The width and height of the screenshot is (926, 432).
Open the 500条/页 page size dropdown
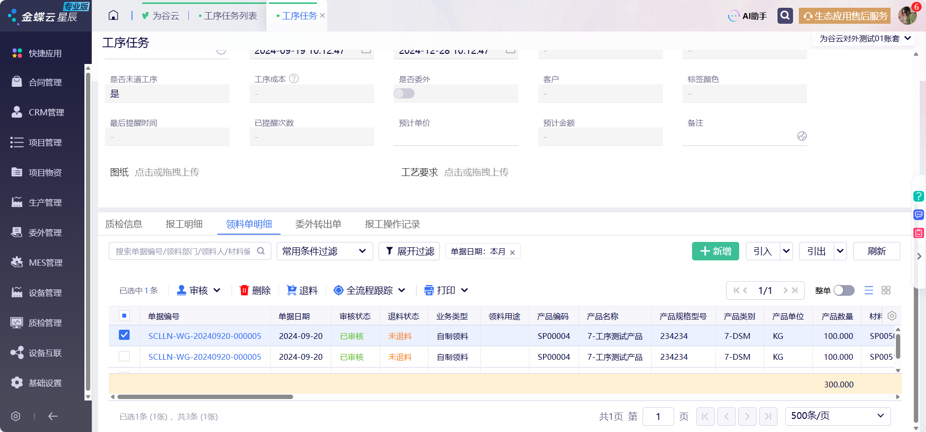[838, 416]
